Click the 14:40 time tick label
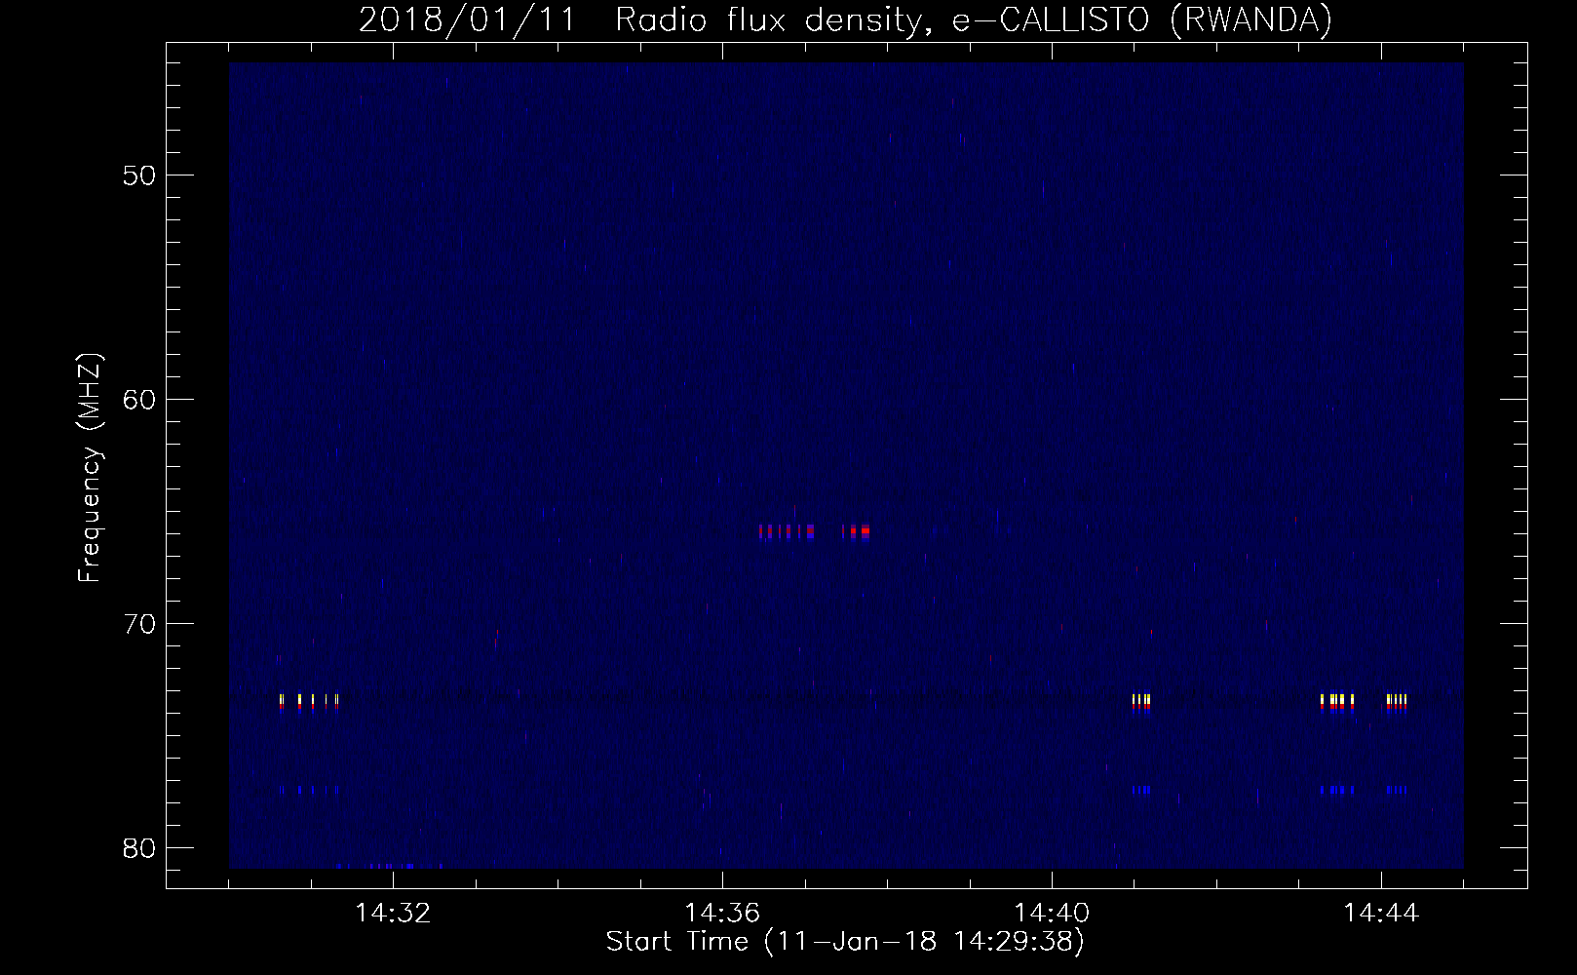Viewport: 1577px width, 975px height. tap(1052, 914)
